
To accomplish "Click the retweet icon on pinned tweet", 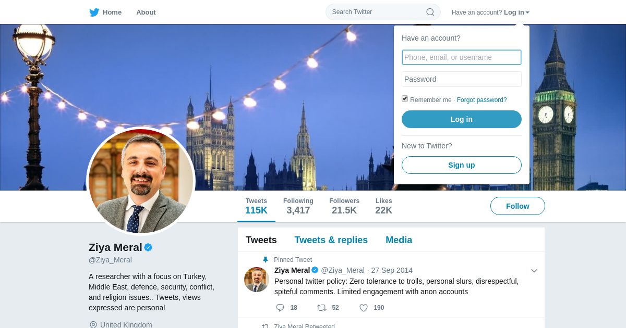I will (322, 308).
